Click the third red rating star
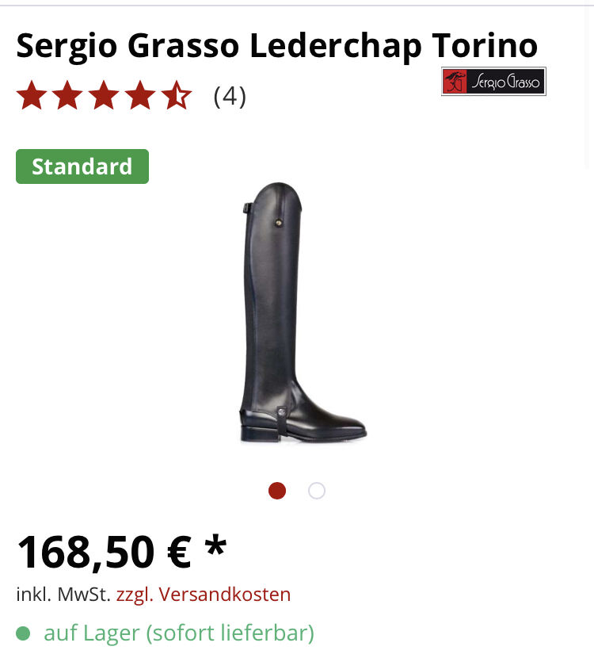 click(x=104, y=96)
